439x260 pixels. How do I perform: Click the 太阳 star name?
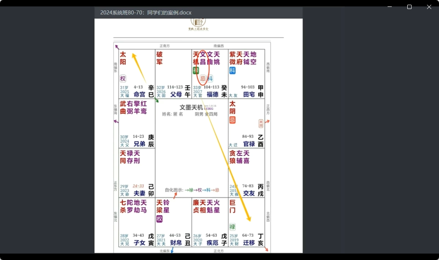click(123, 58)
